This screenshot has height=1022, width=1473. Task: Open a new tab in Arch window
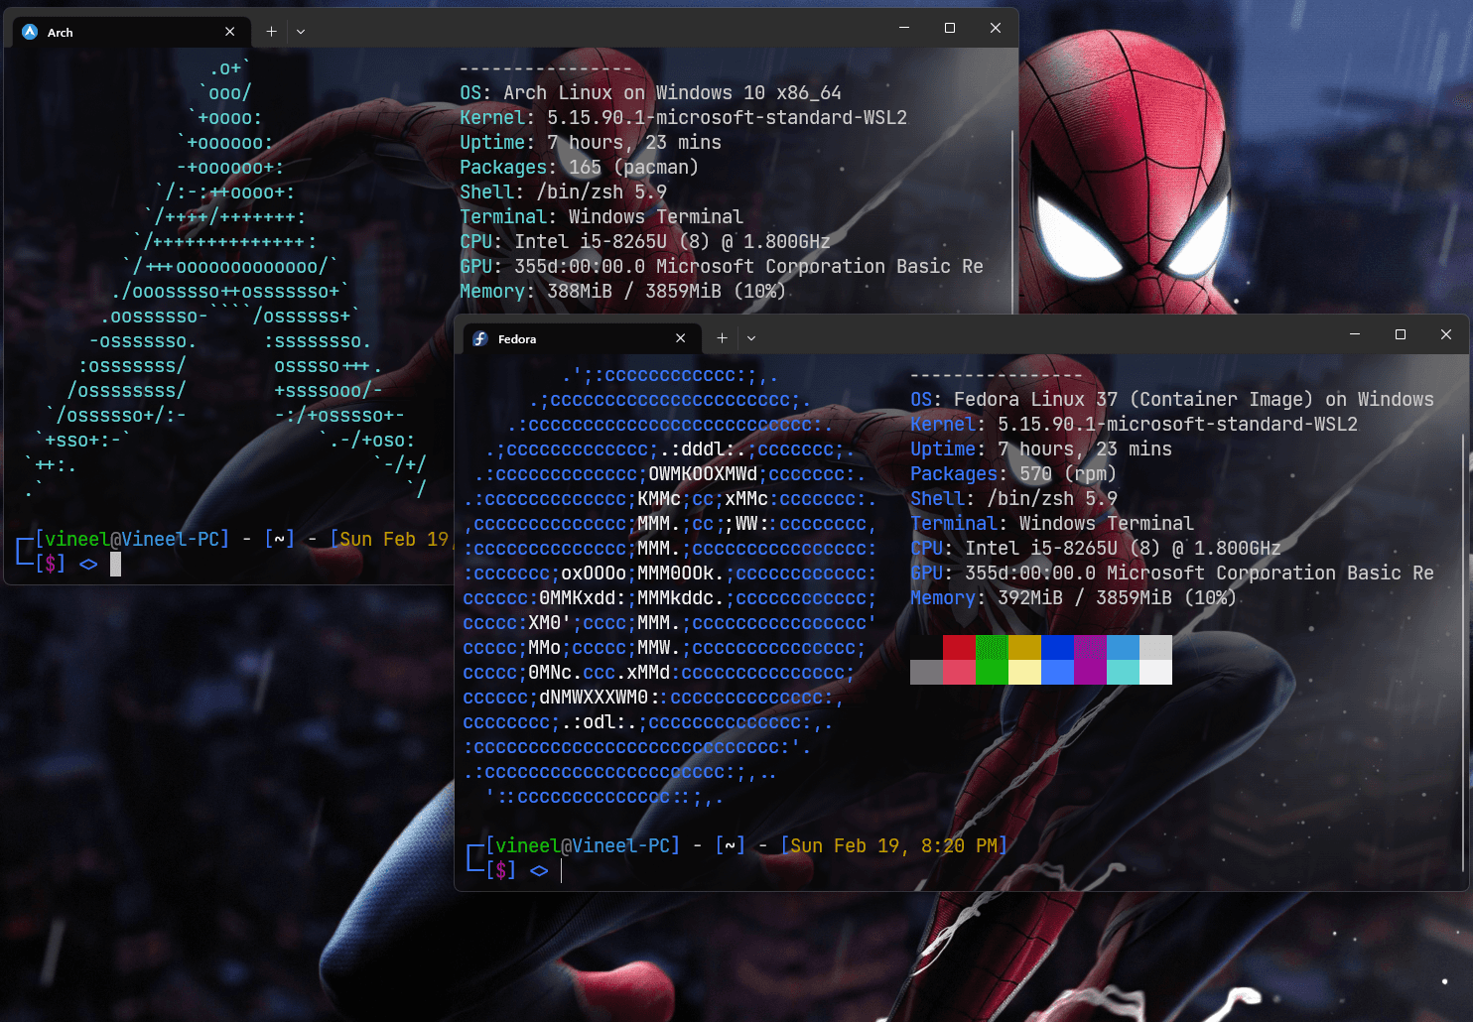[x=271, y=32]
